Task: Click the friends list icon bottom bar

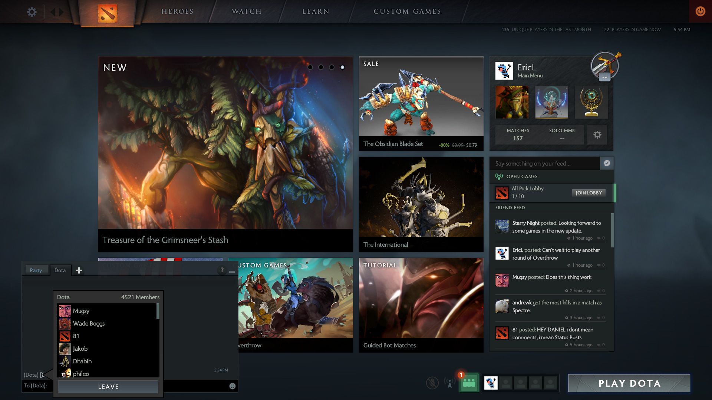Action: [x=468, y=383]
